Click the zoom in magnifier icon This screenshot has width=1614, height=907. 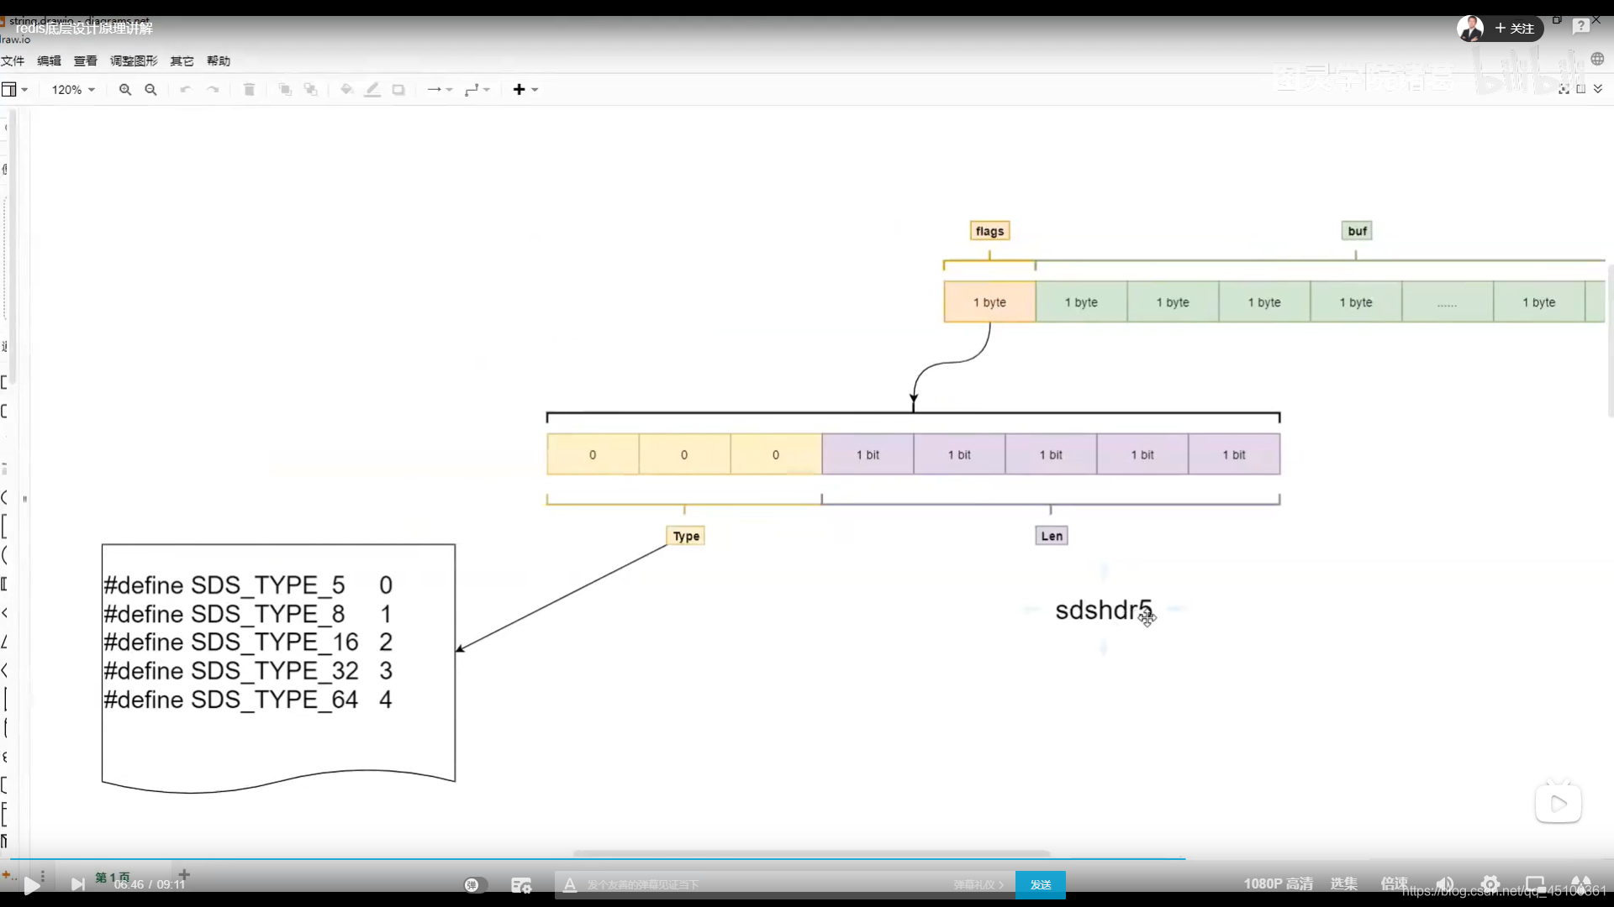coord(125,90)
